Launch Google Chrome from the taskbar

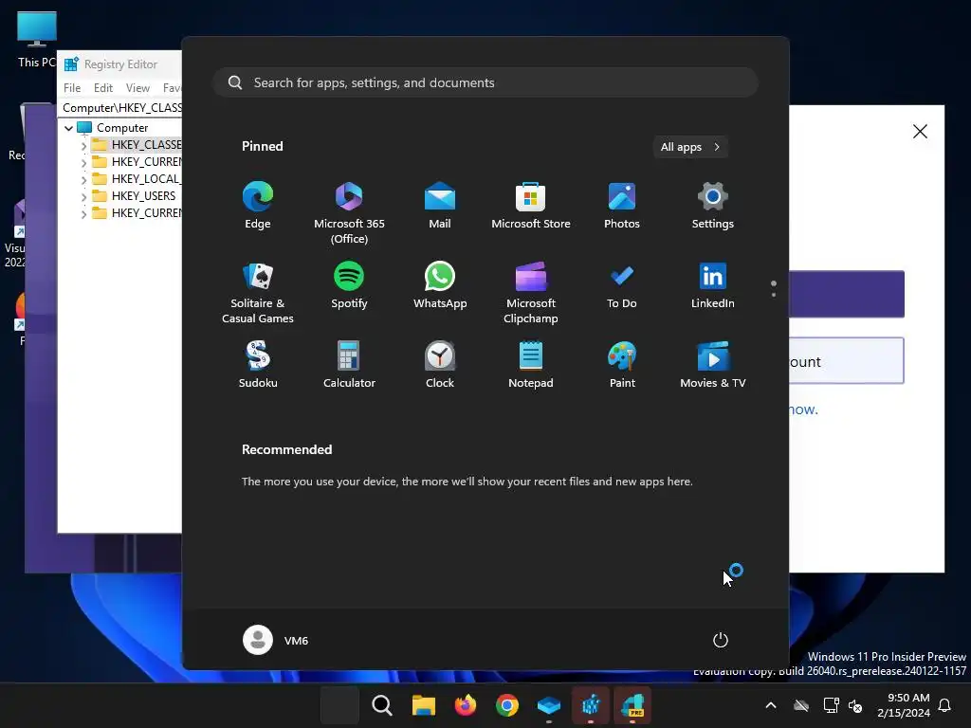[506, 705]
